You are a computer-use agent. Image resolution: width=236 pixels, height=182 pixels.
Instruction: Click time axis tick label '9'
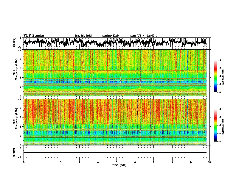[191, 162]
